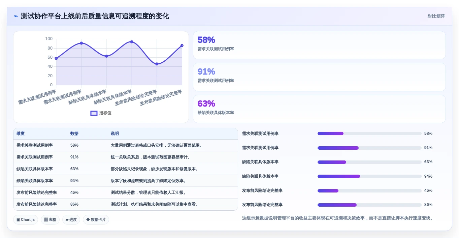Click the 94% value in the table's 数据 column
Viewport: 459px width, 238px height.
(74, 181)
